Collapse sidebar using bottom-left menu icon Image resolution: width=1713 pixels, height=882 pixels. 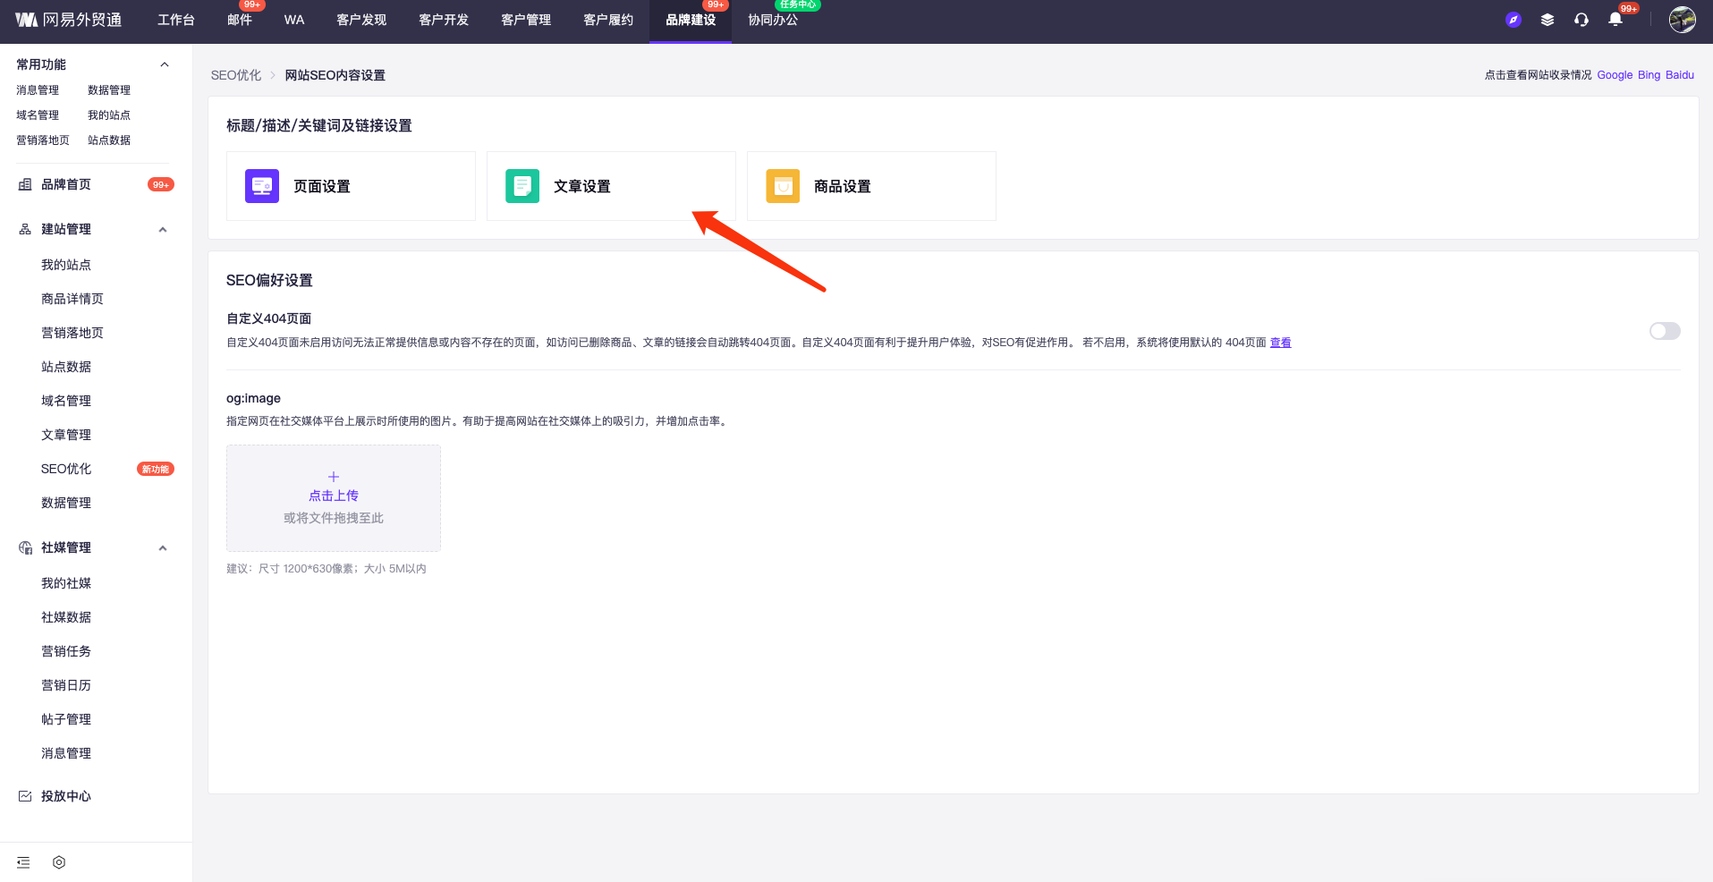tap(23, 862)
